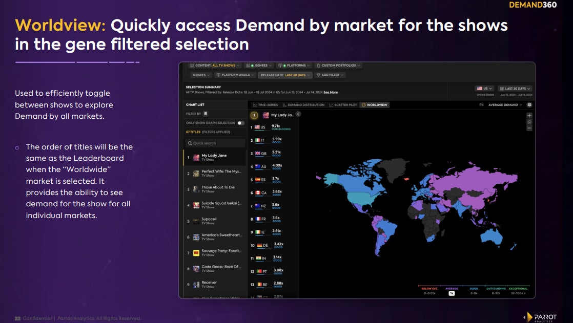This screenshot has height=323, width=573.
Task: Collapse the market list with chevron arrow
Action: 298,114
